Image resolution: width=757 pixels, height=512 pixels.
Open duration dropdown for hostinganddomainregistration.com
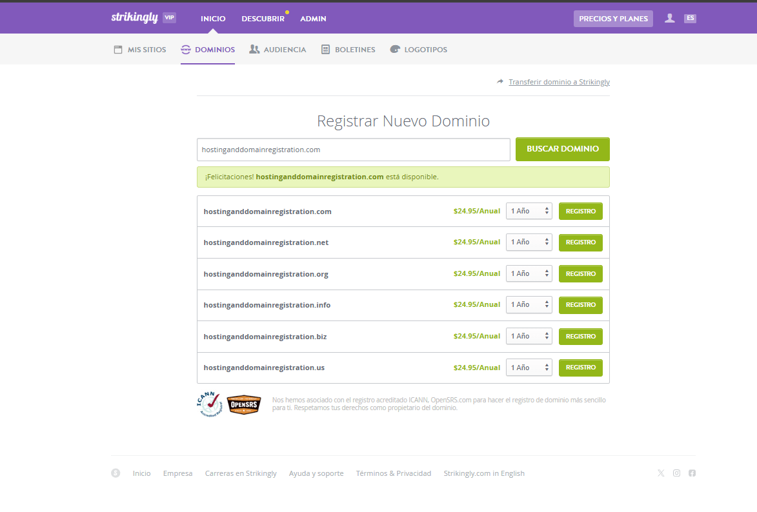[x=529, y=211]
